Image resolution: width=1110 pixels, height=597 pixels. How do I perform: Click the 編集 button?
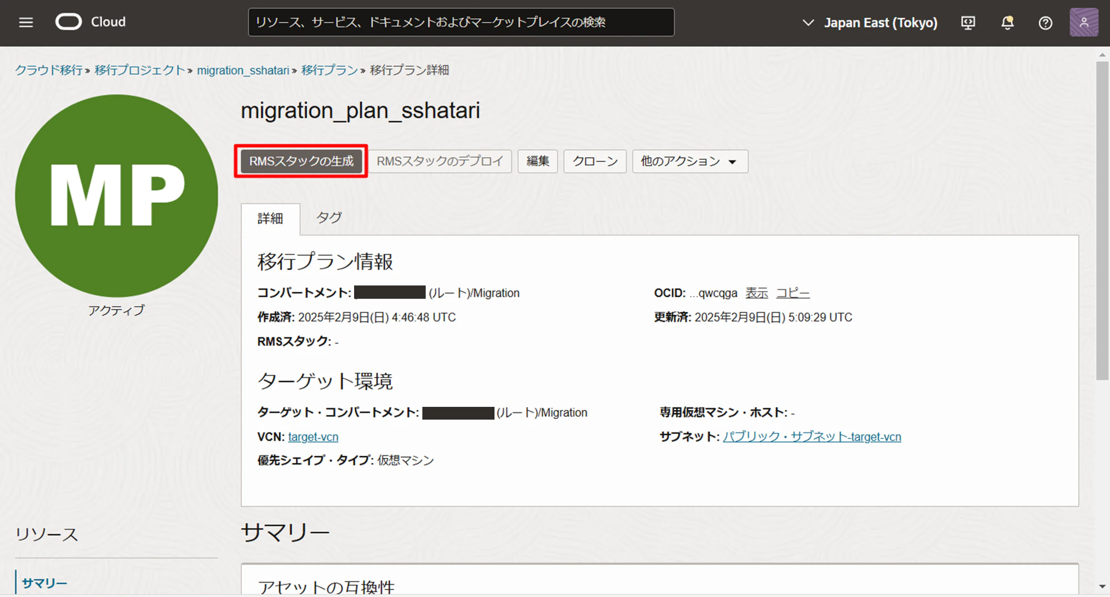[538, 161]
